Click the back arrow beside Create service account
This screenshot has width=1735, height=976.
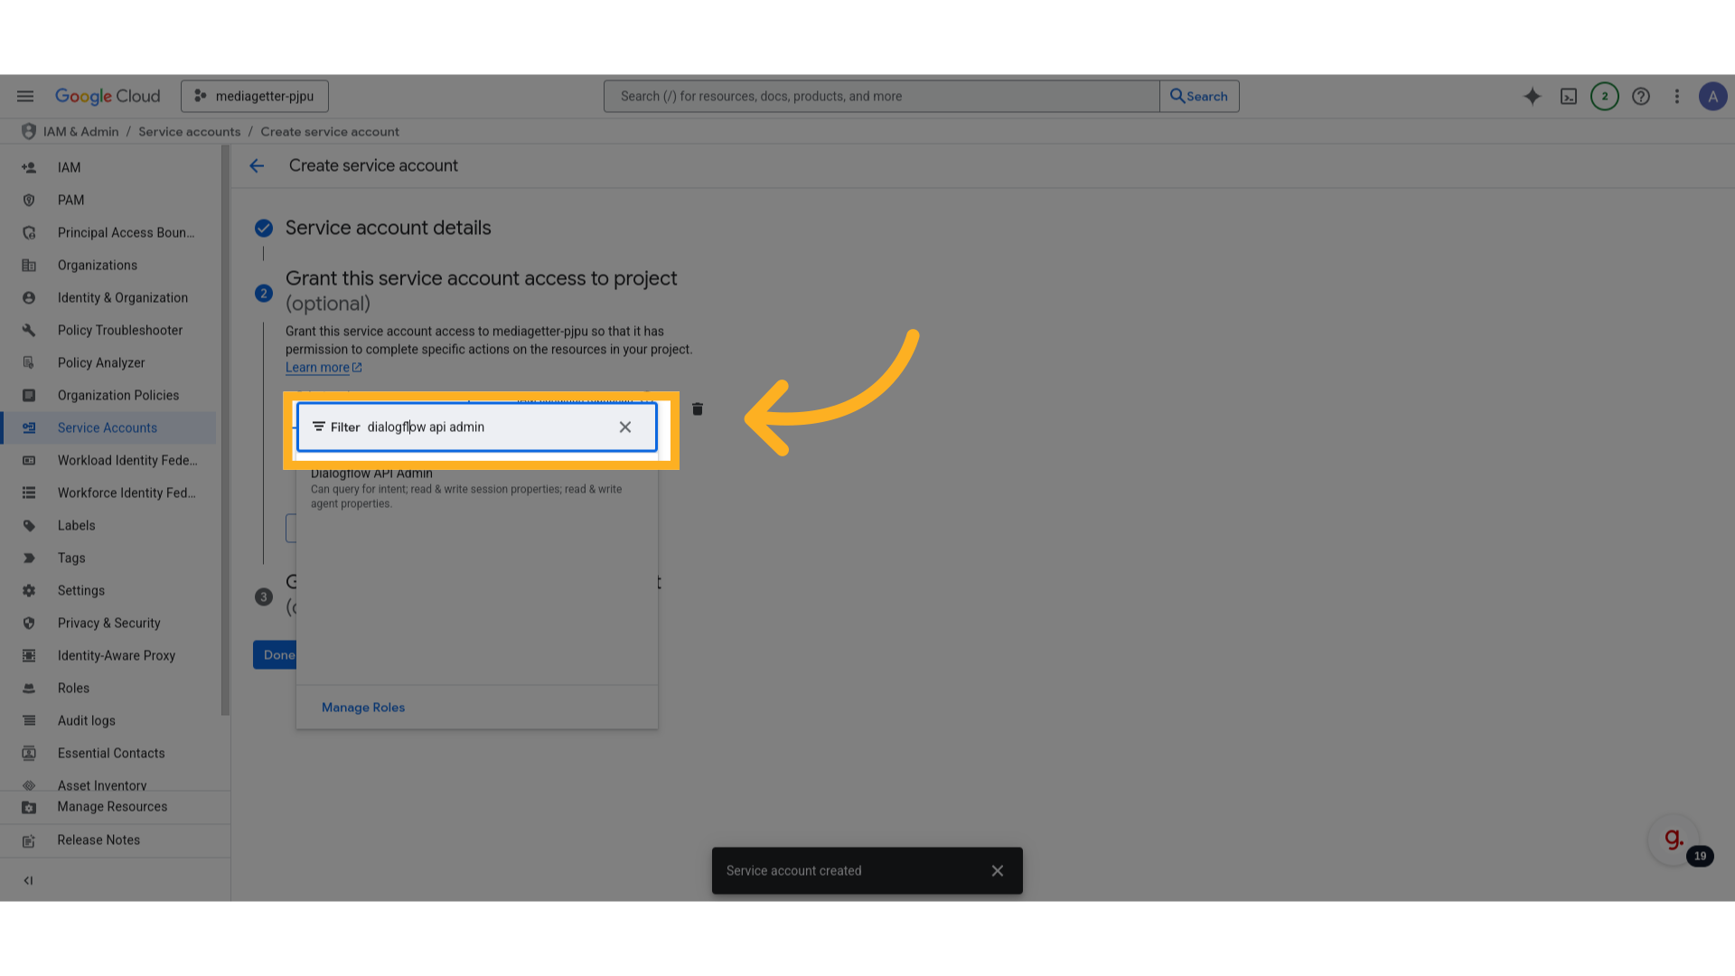pos(257,165)
